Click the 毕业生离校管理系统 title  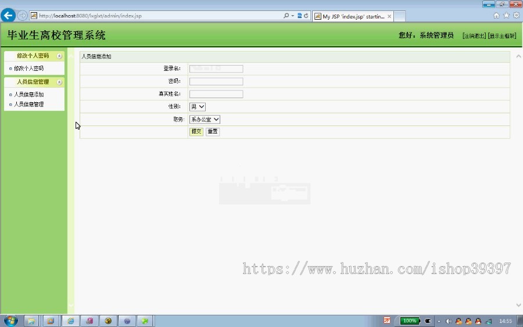(x=56, y=35)
